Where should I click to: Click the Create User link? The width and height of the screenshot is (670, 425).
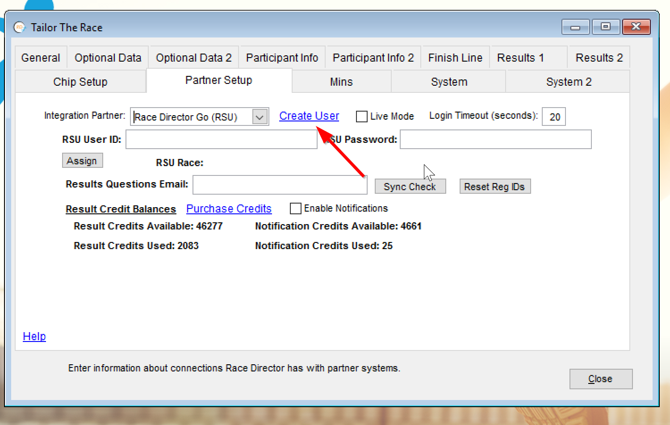309,116
